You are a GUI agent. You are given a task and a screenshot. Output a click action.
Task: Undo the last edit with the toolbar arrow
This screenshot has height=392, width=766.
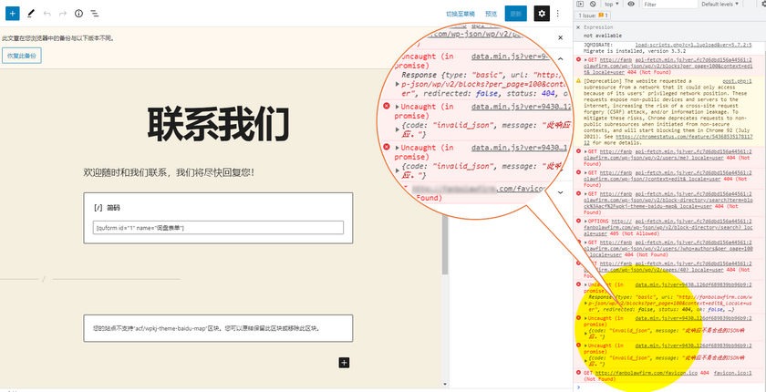click(x=47, y=14)
